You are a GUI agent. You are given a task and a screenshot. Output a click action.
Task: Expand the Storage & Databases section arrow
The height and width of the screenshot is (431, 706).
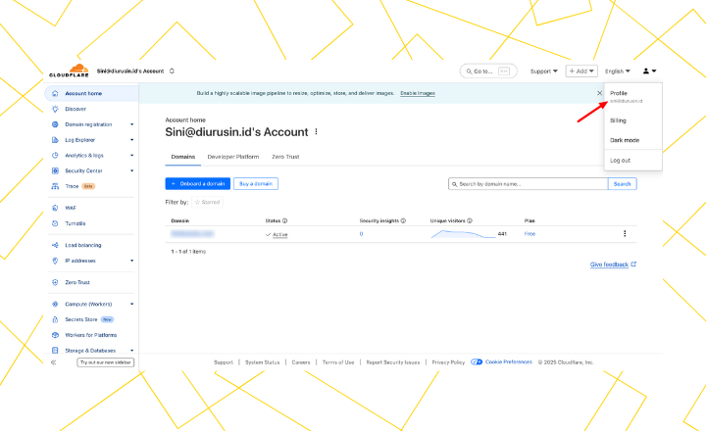132,351
